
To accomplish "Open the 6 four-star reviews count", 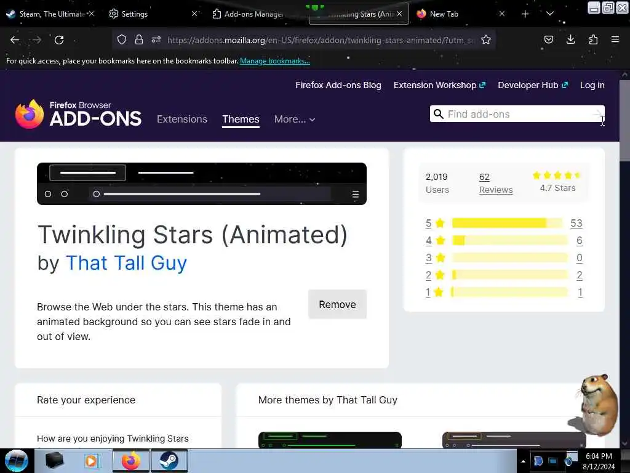I will pyautogui.click(x=580, y=241).
